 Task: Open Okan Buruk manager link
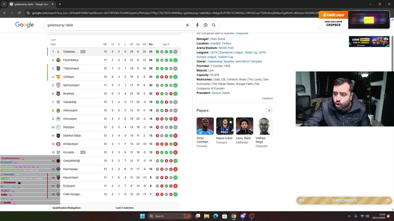(x=218, y=39)
